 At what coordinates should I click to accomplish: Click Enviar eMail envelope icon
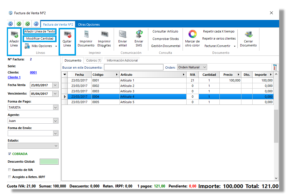pyautogui.click(x=123, y=34)
